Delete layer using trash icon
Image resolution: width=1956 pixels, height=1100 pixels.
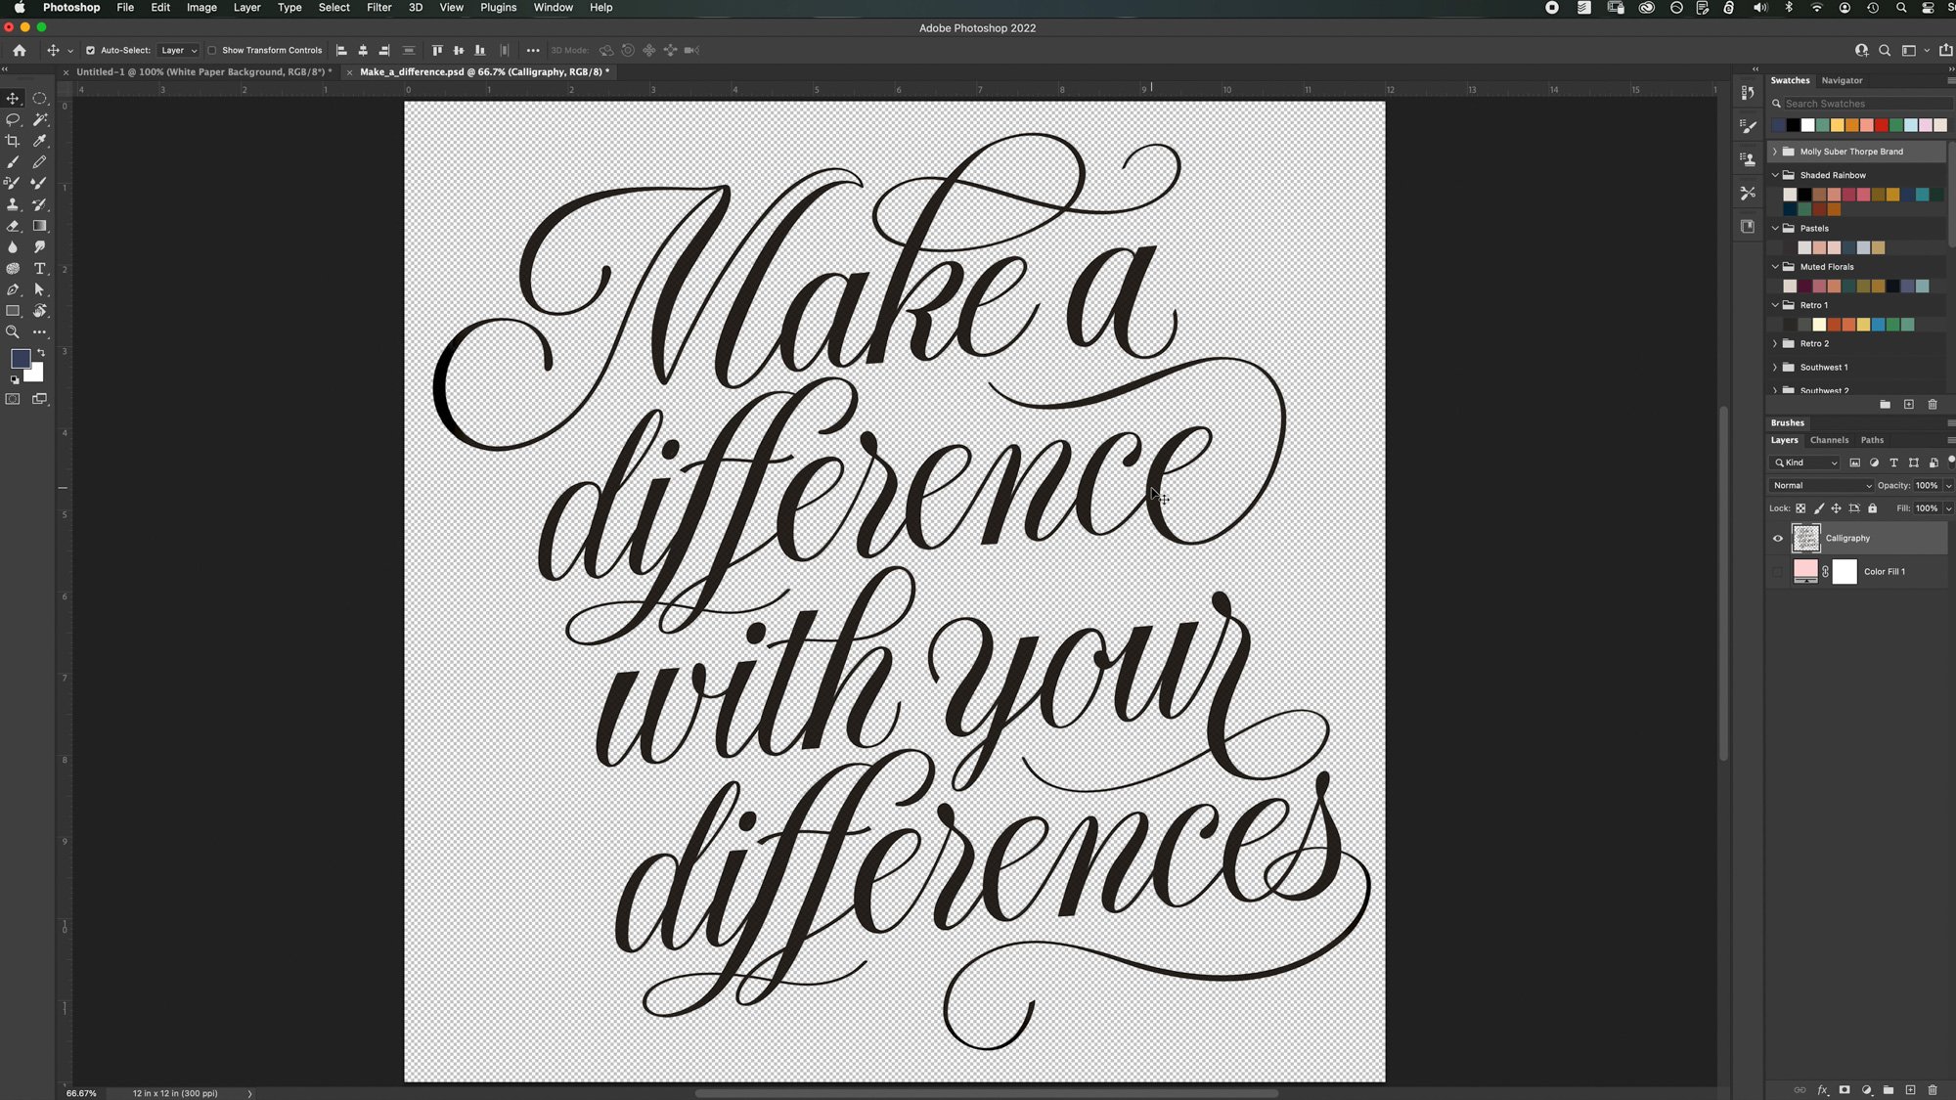coord(1932,1089)
